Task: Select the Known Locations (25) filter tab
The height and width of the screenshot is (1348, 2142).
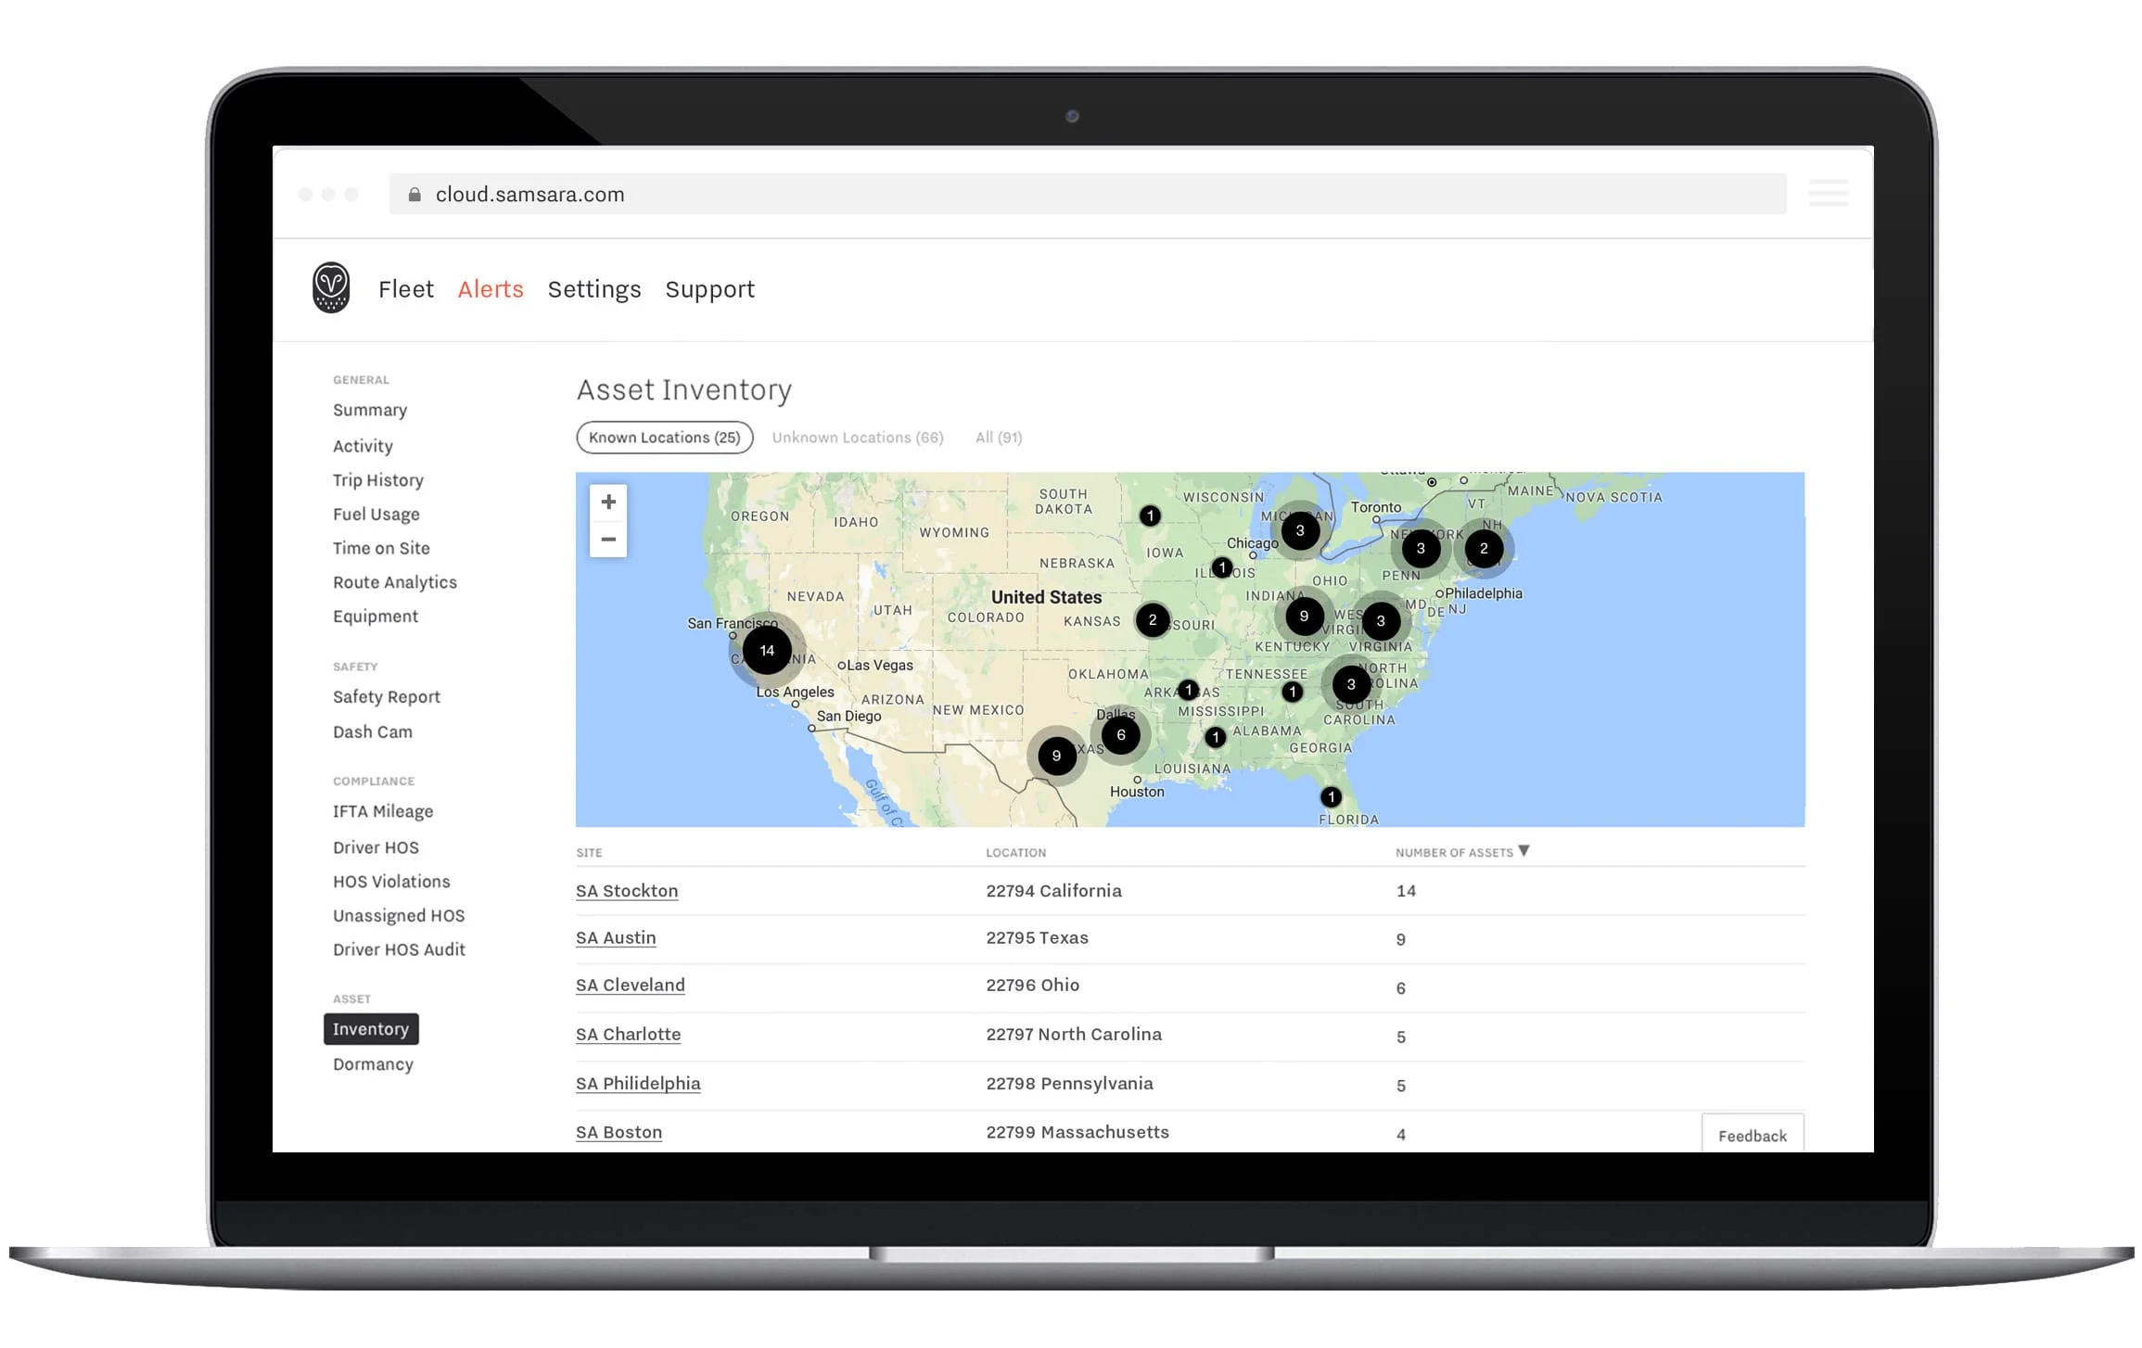Action: [665, 437]
